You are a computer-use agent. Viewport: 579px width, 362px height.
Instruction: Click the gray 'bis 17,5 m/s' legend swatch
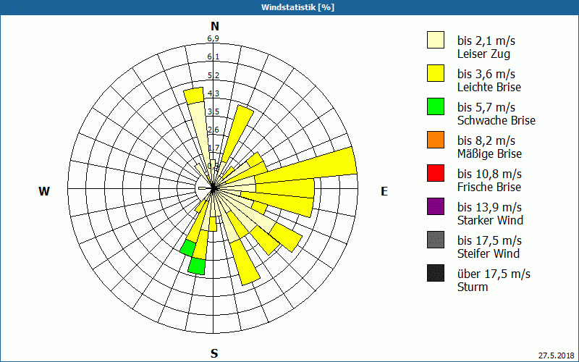pyautogui.click(x=436, y=240)
